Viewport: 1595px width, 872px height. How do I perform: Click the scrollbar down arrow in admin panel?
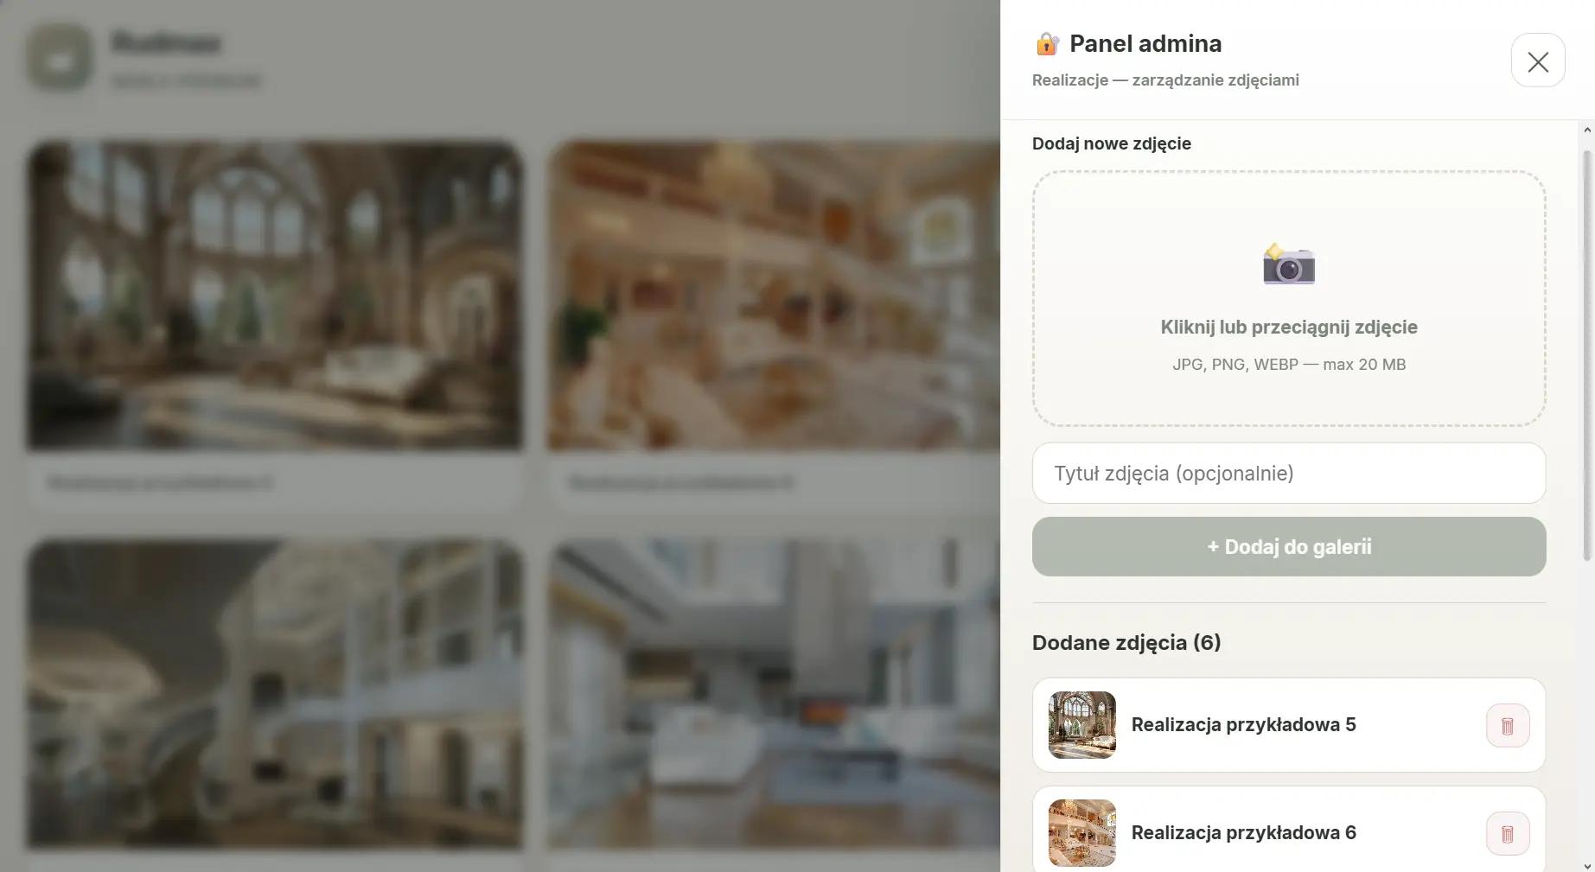1586,865
